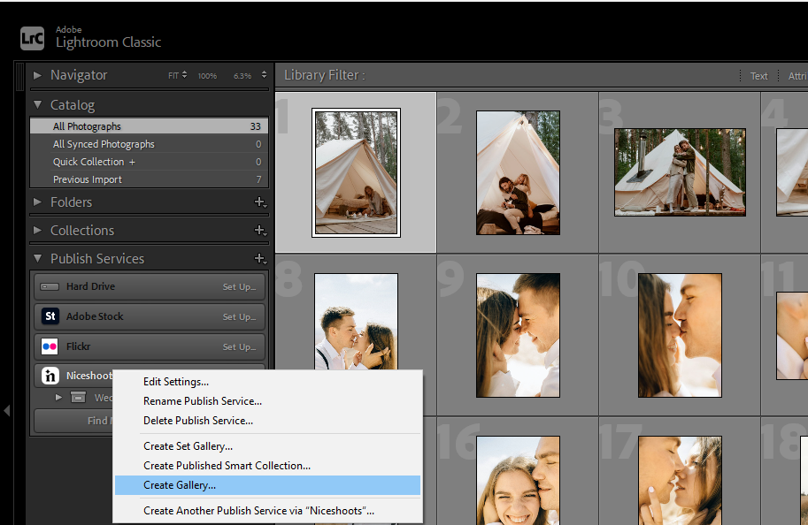The width and height of the screenshot is (808, 525).
Task: Collapse left panel with edge arrow
Action: [7, 411]
